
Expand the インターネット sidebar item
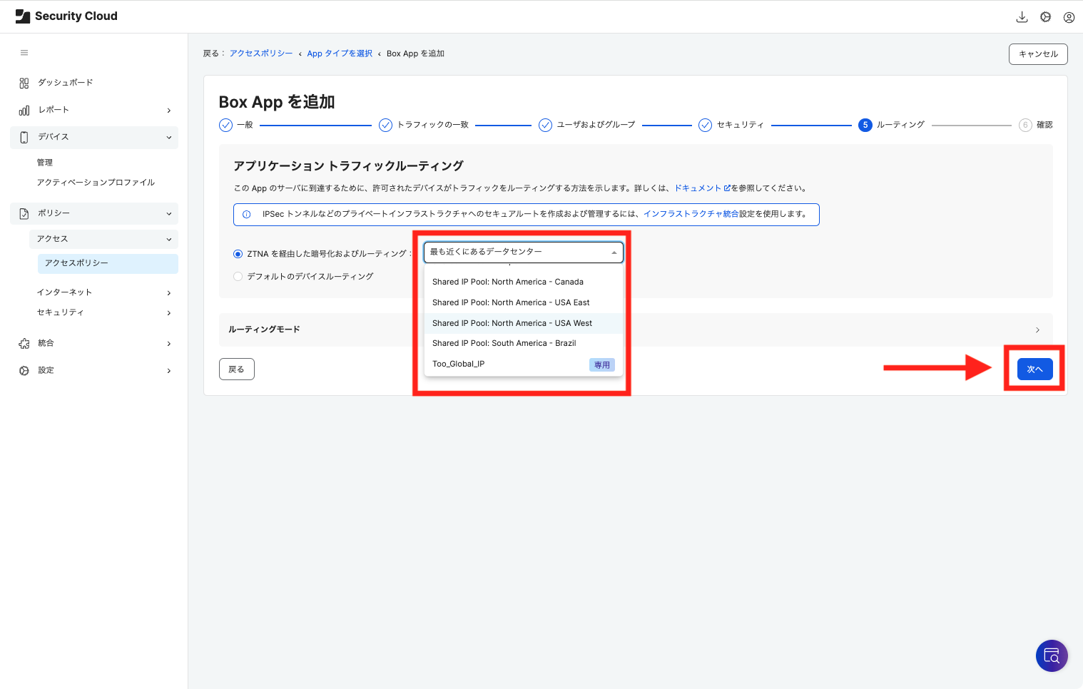[169, 293]
